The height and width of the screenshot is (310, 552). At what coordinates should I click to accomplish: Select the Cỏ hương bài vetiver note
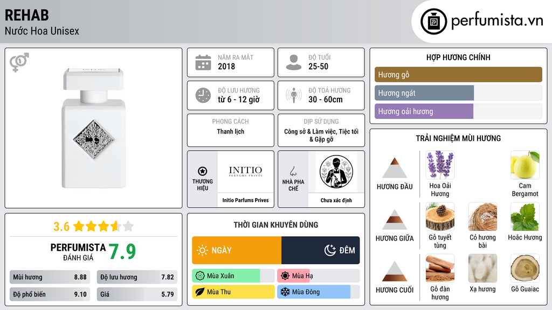click(x=482, y=216)
